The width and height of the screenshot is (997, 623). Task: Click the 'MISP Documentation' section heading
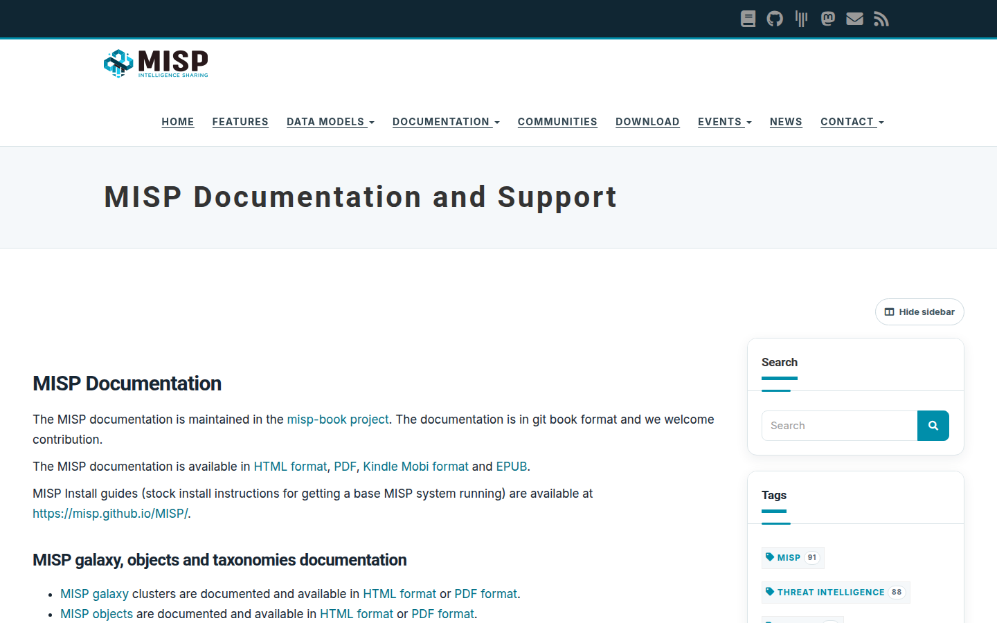127,383
